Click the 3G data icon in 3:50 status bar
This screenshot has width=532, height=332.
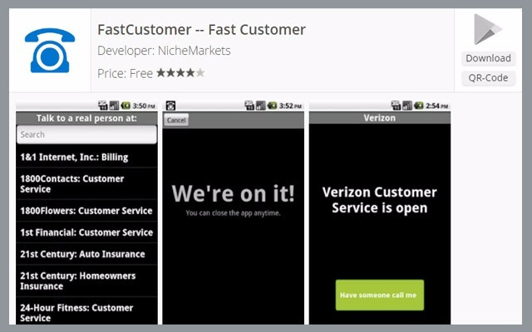tap(103, 105)
